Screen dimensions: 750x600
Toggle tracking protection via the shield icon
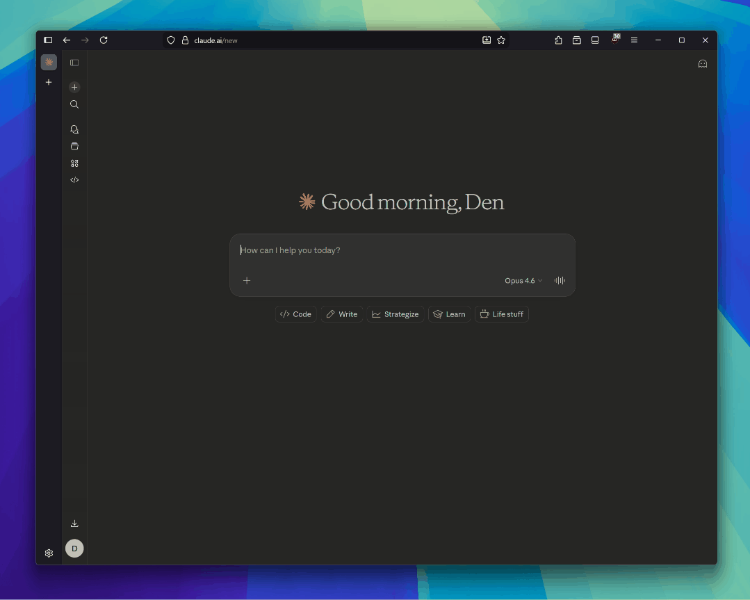(170, 40)
